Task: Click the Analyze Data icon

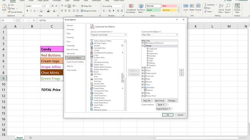Action: pyautogui.click(x=237, y=6)
